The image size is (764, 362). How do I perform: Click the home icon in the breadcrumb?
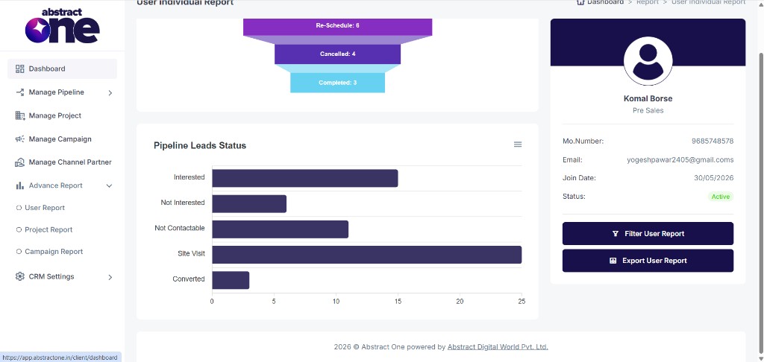pyautogui.click(x=580, y=2)
